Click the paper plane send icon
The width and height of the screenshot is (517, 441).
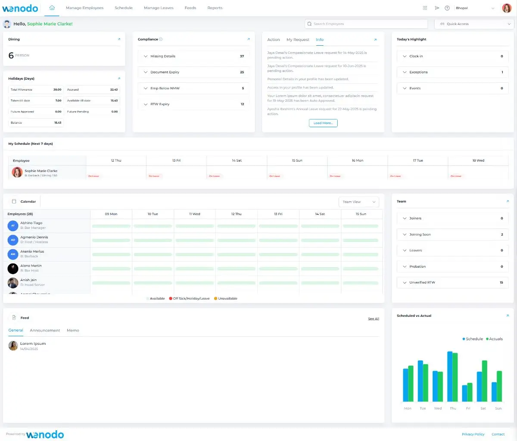coord(436,8)
